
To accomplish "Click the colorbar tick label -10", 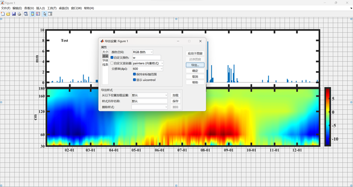I will [x=335, y=139].
